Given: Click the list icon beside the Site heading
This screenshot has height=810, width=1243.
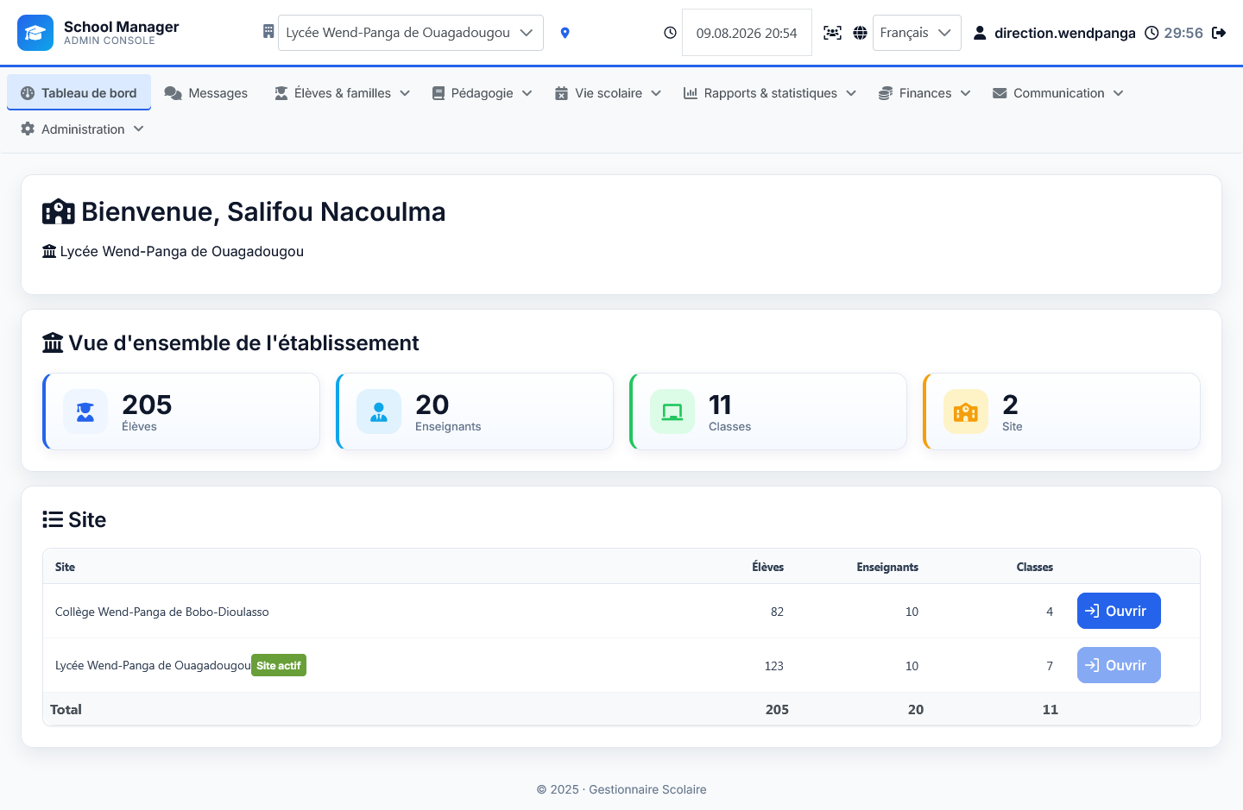Looking at the screenshot, I should tap(53, 519).
